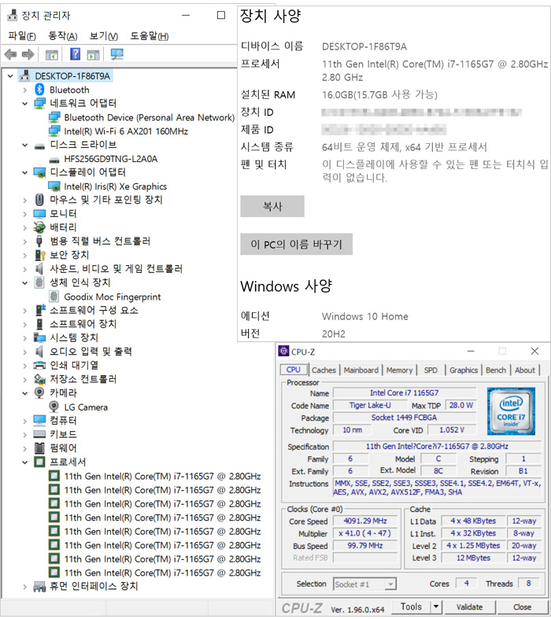Click the Core Speed 4091.29 MHz field

click(365, 521)
